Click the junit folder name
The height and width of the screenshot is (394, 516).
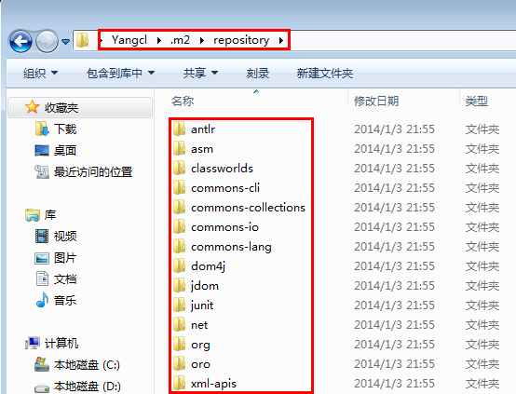point(202,306)
